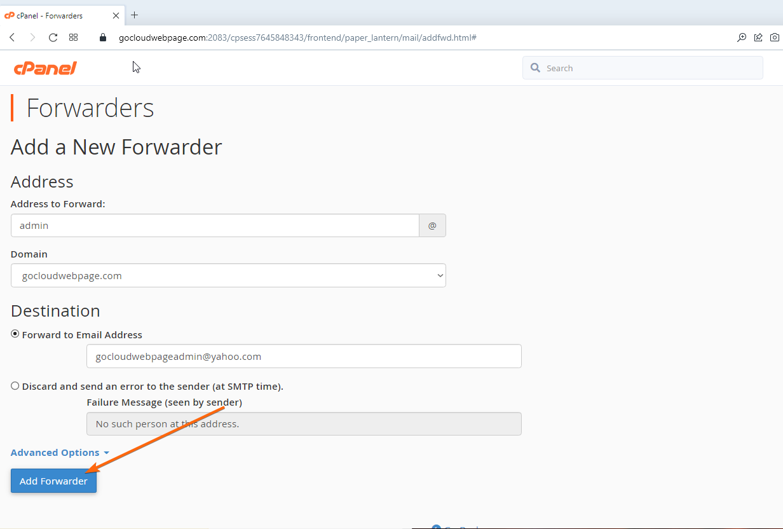Click the padlock site security icon
Viewport: 783px width, 529px height.
pos(104,38)
